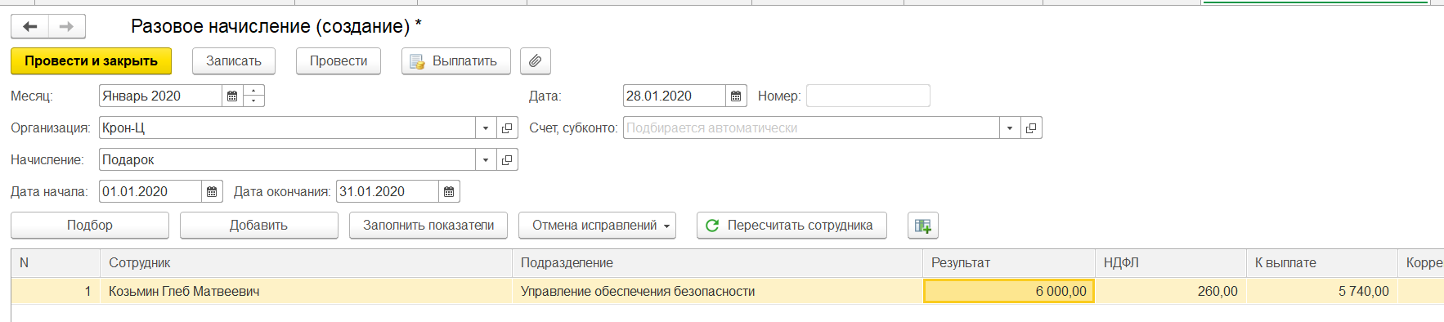
Task: Expand the Начисление dropdown list
Action: pyautogui.click(x=486, y=160)
